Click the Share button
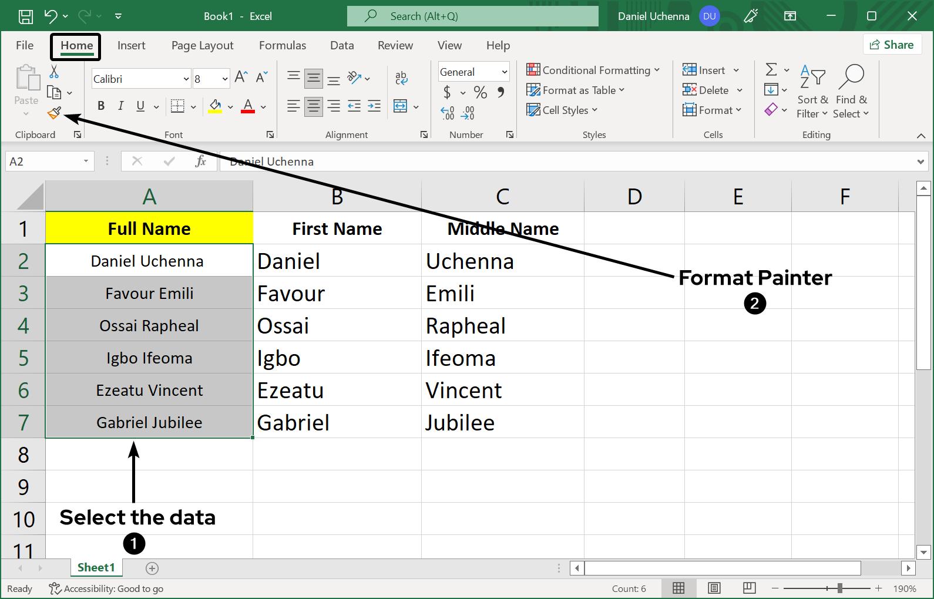 [x=892, y=45]
